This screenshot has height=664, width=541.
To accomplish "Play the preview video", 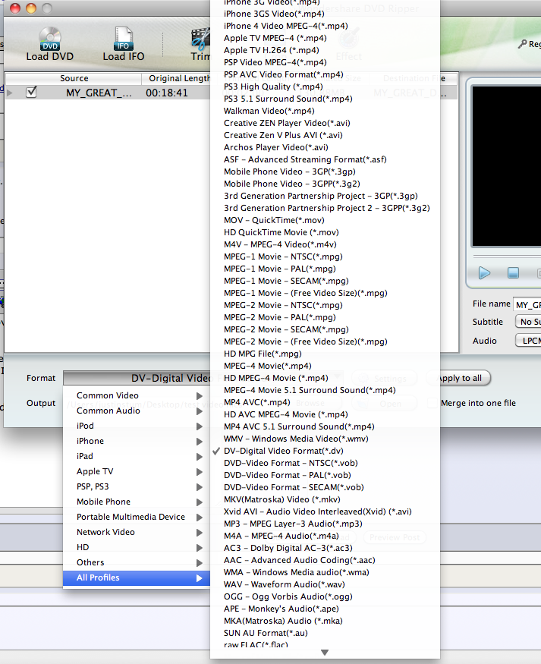I will pyautogui.click(x=484, y=272).
